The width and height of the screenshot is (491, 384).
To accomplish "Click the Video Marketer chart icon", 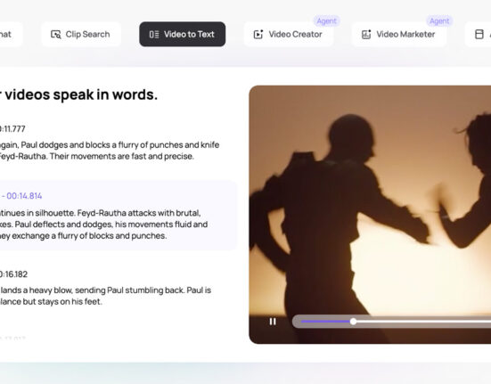I will [366, 35].
